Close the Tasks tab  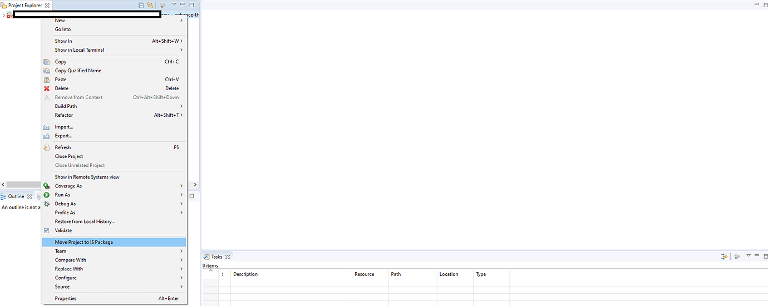[x=228, y=256]
